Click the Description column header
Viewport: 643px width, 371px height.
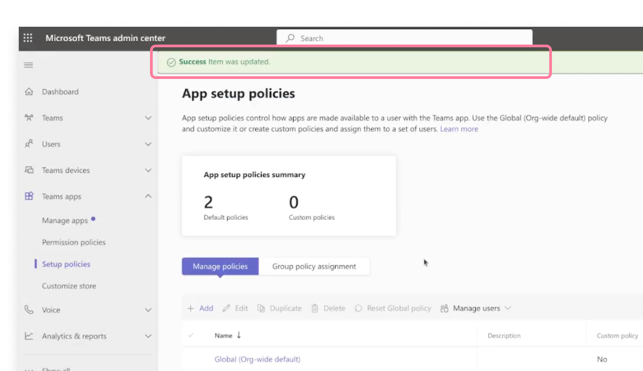click(504, 336)
